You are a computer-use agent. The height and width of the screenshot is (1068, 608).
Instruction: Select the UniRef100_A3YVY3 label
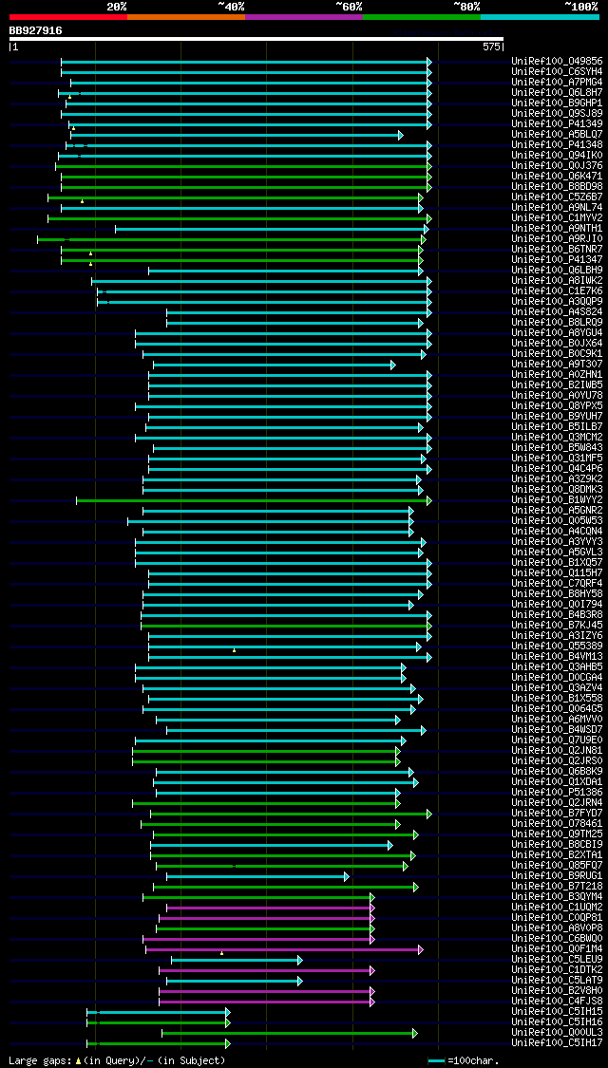pyautogui.click(x=557, y=541)
